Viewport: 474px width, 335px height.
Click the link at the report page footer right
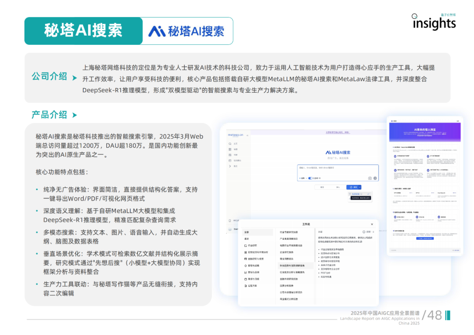tap(456, 250)
